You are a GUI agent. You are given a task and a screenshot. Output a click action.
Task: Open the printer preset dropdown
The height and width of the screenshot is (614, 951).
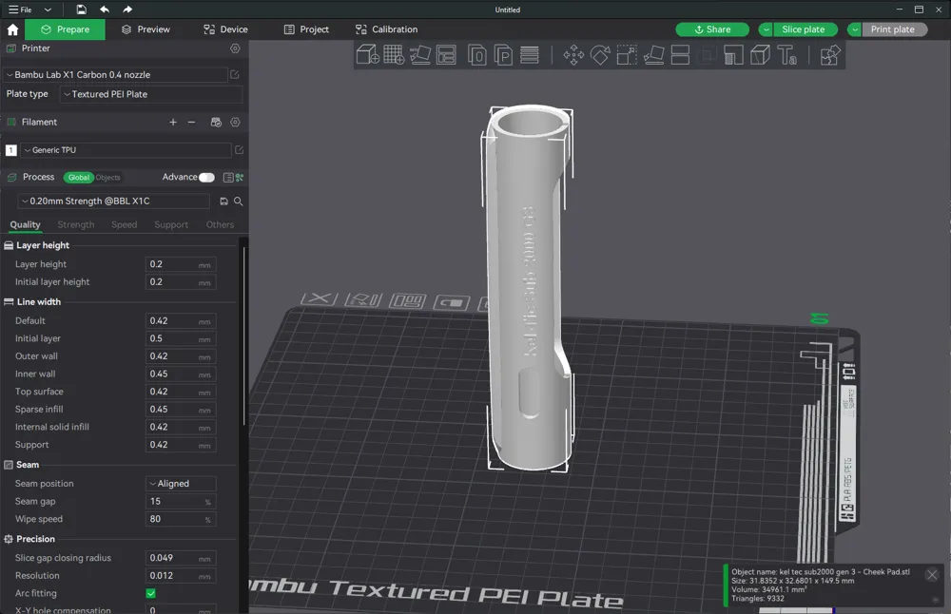pos(115,74)
